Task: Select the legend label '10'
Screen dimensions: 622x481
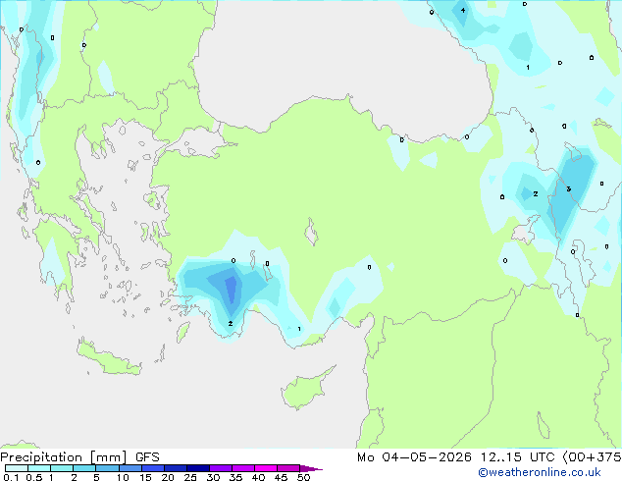Action: click(123, 477)
